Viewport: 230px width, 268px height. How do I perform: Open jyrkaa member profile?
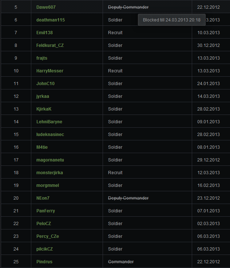tap(43, 96)
